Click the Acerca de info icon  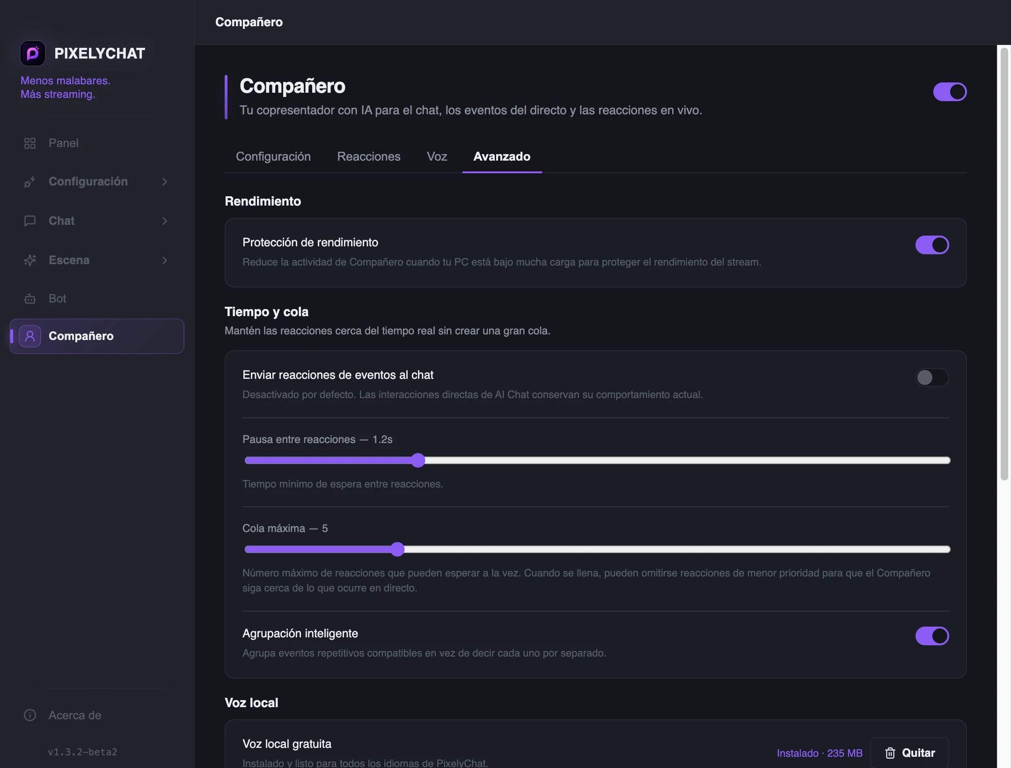coord(30,715)
